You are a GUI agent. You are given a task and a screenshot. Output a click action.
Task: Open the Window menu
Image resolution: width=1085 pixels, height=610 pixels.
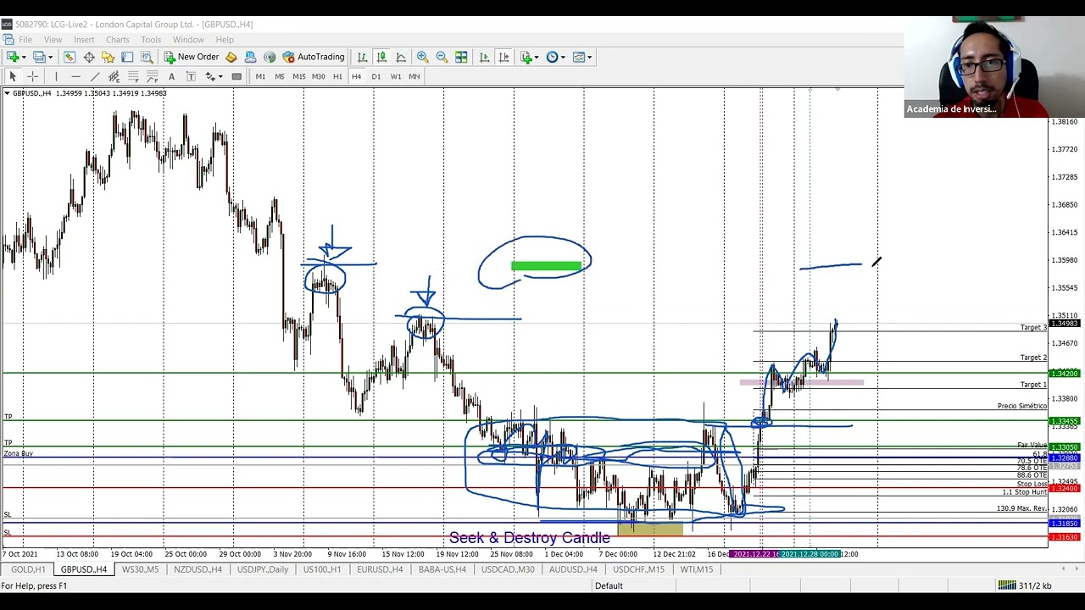(188, 40)
